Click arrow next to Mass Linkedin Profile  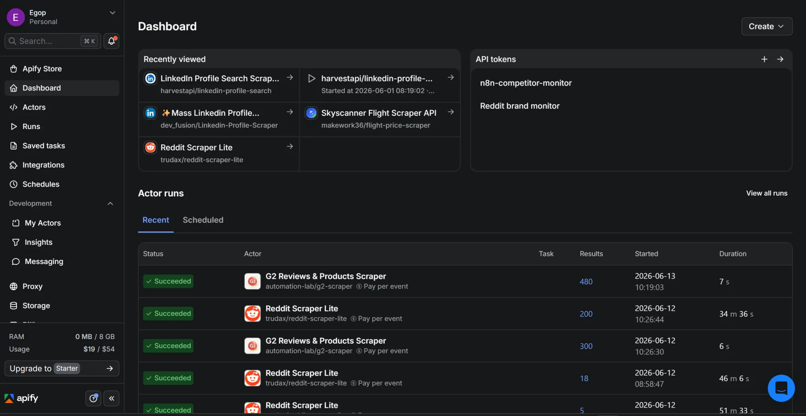pyautogui.click(x=290, y=112)
